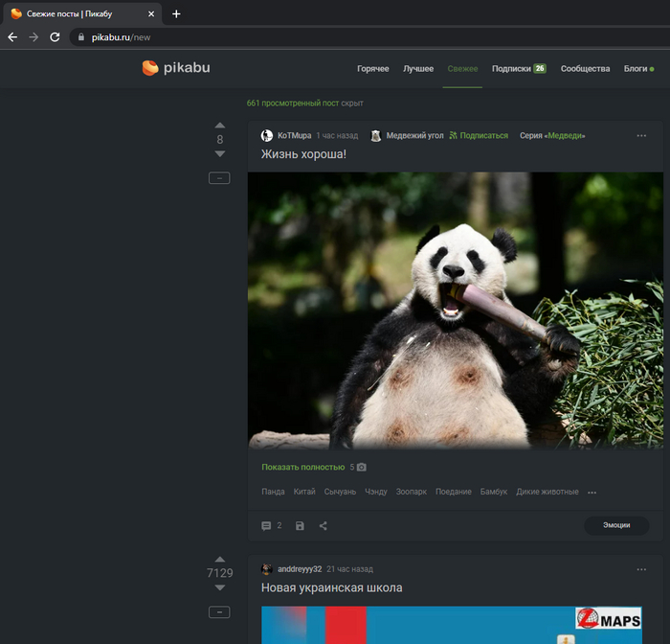Click the browser forward arrow
This screenshot has width=670, height=644.
(33, 37)
